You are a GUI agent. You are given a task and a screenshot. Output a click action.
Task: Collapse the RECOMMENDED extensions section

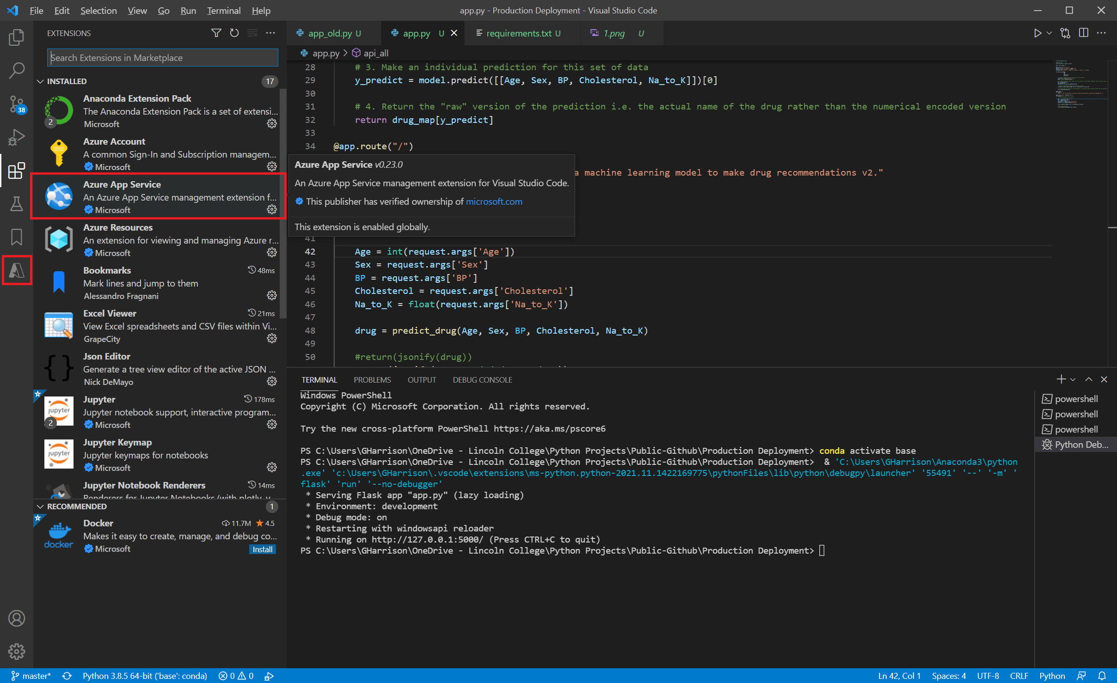(40, 506)
